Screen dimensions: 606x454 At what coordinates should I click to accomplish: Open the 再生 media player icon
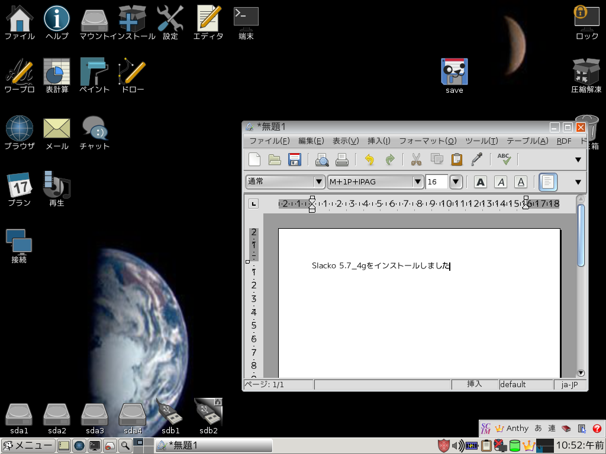pyautogui.click(x=57, y=189)
